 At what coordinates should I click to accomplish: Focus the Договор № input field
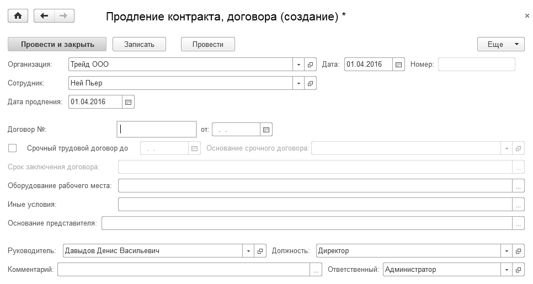point(157,130)
